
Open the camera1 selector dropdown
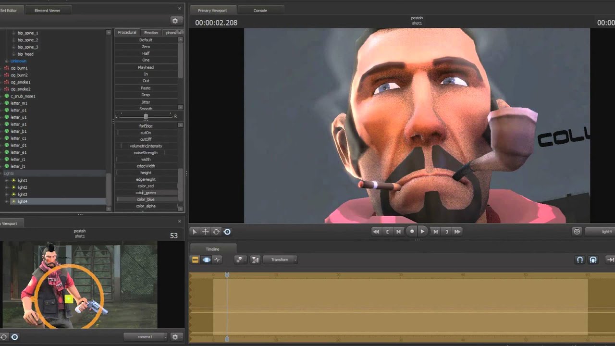point(145,337)
